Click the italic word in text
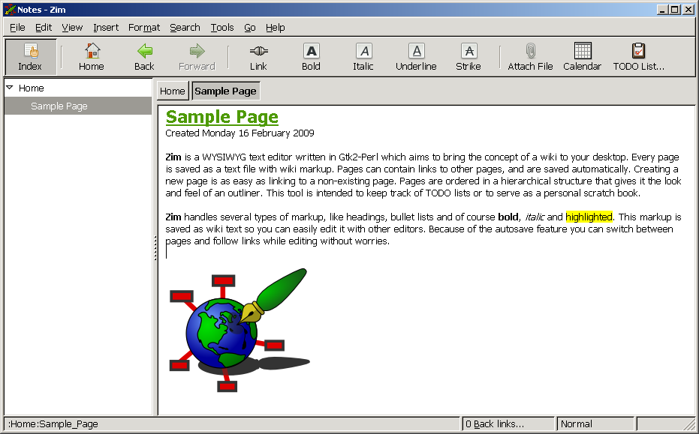Viewport: 699px width, 434px height. tap(535, 217)
